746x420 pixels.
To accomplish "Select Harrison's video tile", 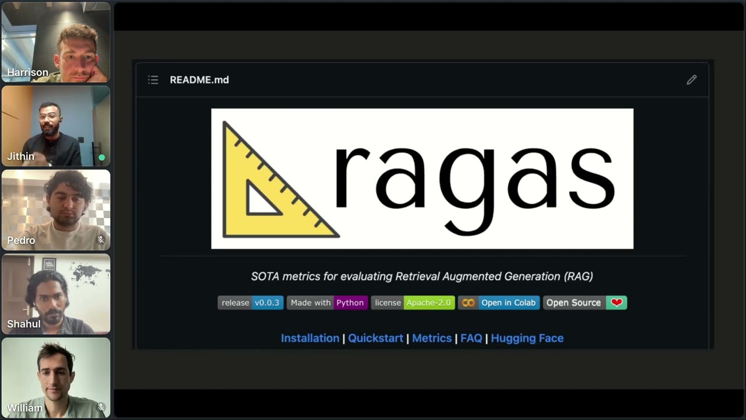I will tap(56, 42).
